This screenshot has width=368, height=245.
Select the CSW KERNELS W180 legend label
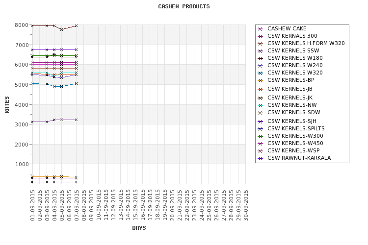(295, 58)
